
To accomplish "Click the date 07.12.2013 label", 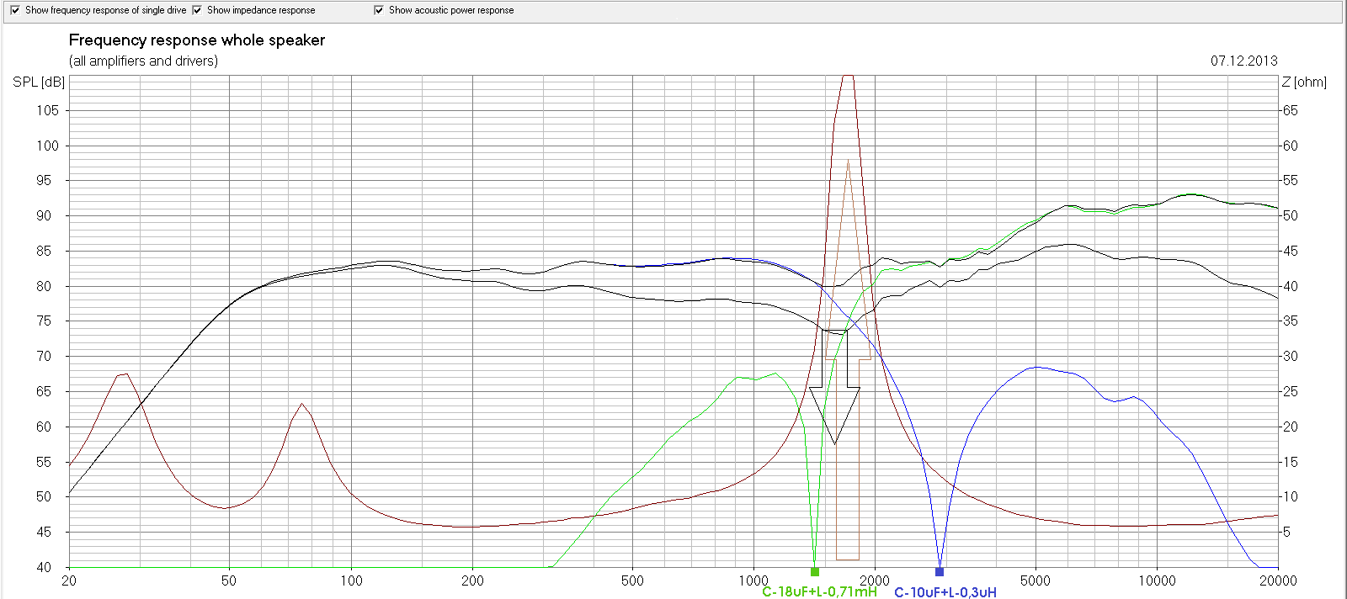I will pyautogui.click(x=1243, y=61).
